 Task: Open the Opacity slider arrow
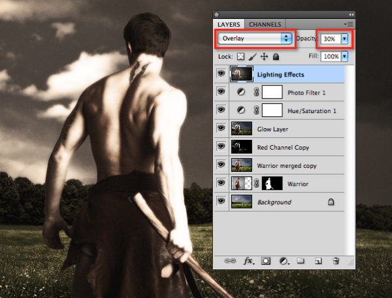click(344, 39)
